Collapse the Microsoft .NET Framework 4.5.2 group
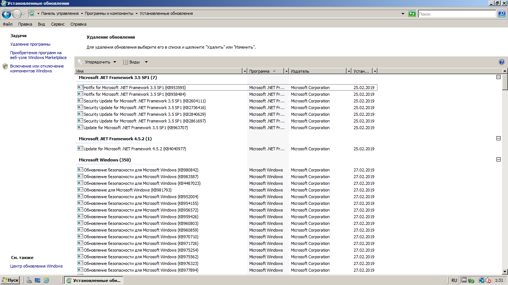This screenshot has height=285, width=508. pyautogui.click(x=498, y=138)
